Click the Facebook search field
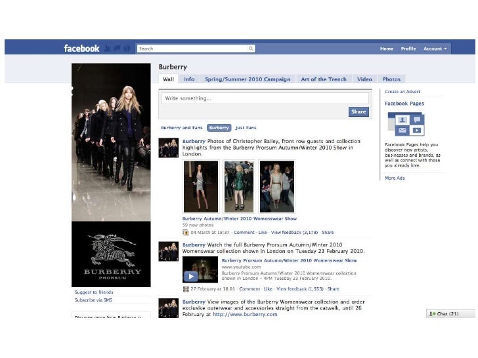Screen dimensions: 478x358 tap(192, 49)
